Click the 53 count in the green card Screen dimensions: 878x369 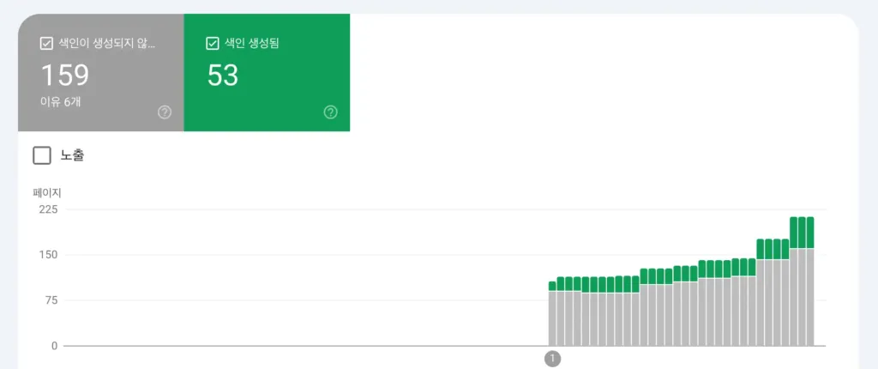[223, 76]
